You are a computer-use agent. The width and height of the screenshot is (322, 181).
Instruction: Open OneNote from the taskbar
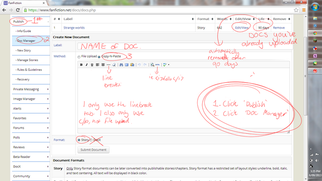click(x=315, y=56)
